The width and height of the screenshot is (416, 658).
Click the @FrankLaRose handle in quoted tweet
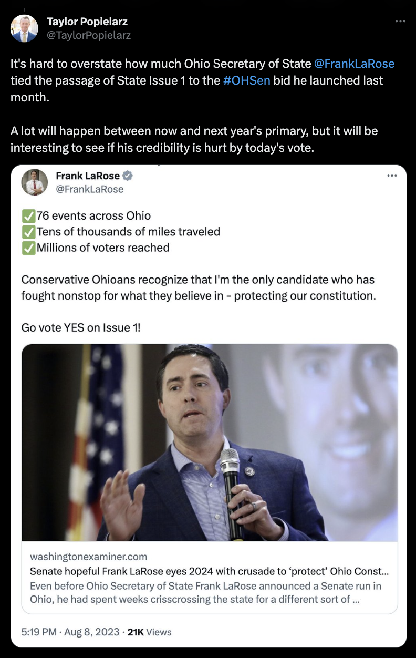(90, 189)
